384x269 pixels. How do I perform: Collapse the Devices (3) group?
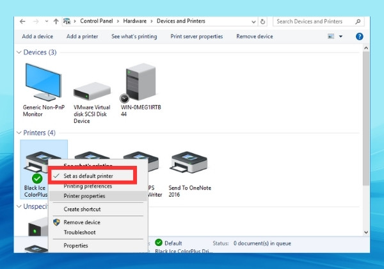[x=19, y=52]
